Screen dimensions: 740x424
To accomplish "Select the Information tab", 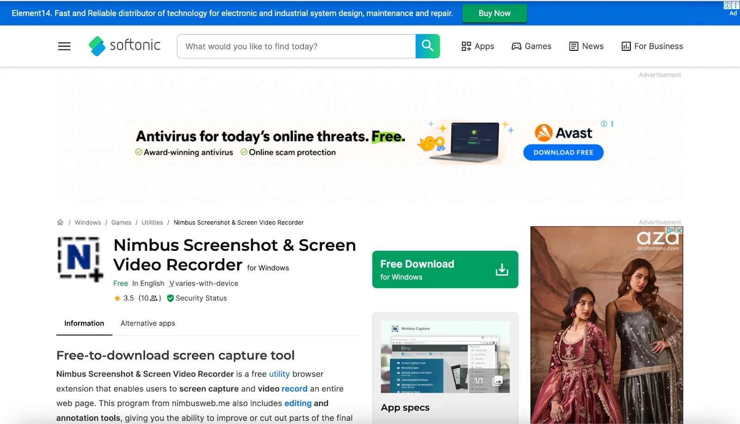I will pos(84,323).
